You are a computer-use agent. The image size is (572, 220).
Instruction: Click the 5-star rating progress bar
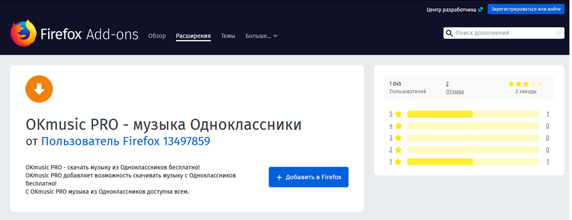click(473, 114)
